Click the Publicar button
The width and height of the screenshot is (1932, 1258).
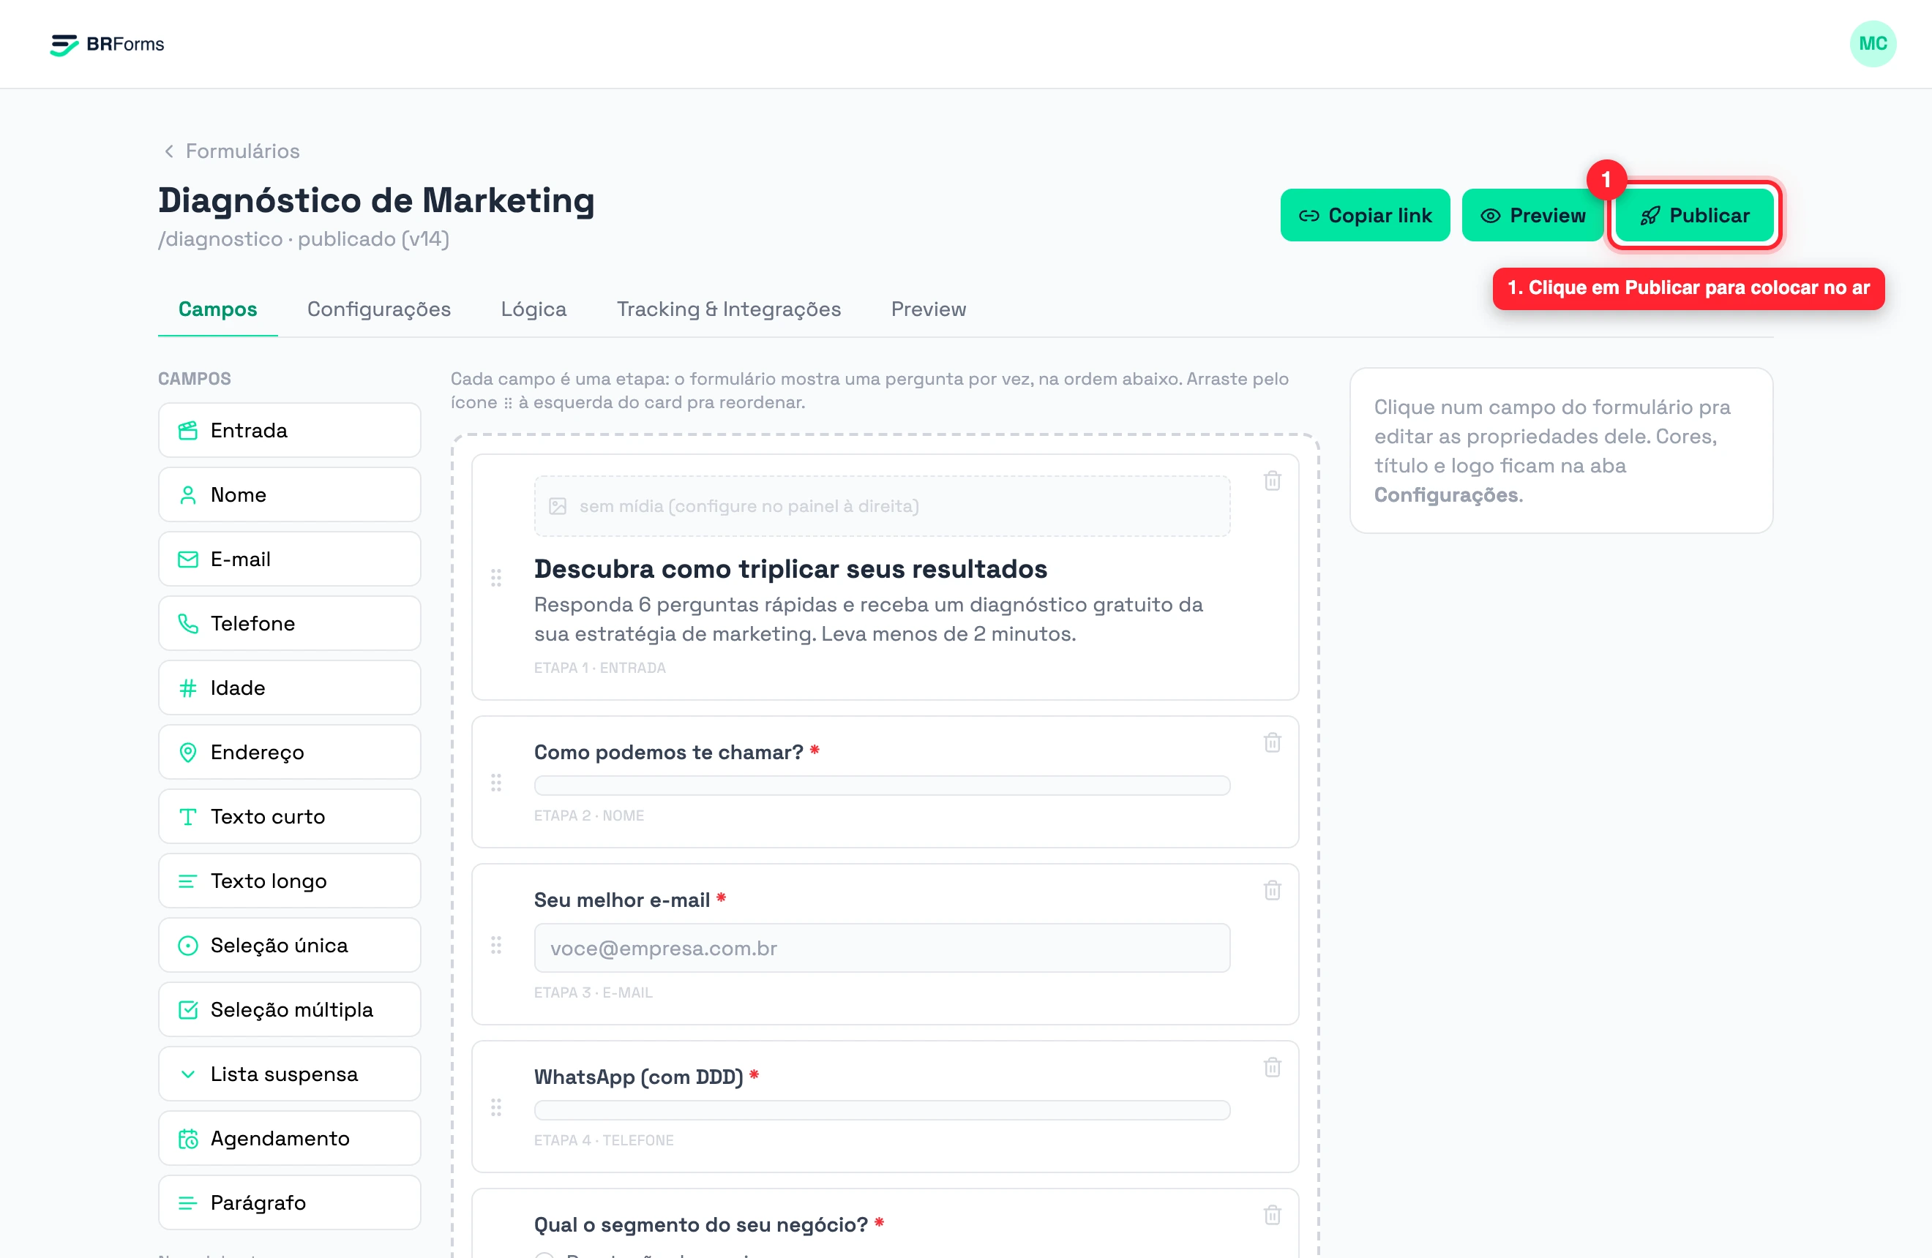pyautogui.click(x=1694, y=215)
